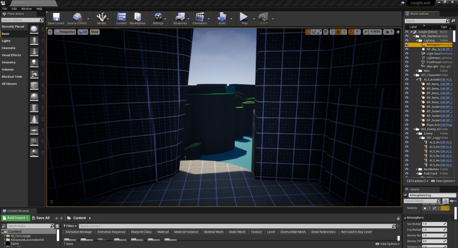Hide the AtmosphericFog actor via eye icon

(407, 45)
